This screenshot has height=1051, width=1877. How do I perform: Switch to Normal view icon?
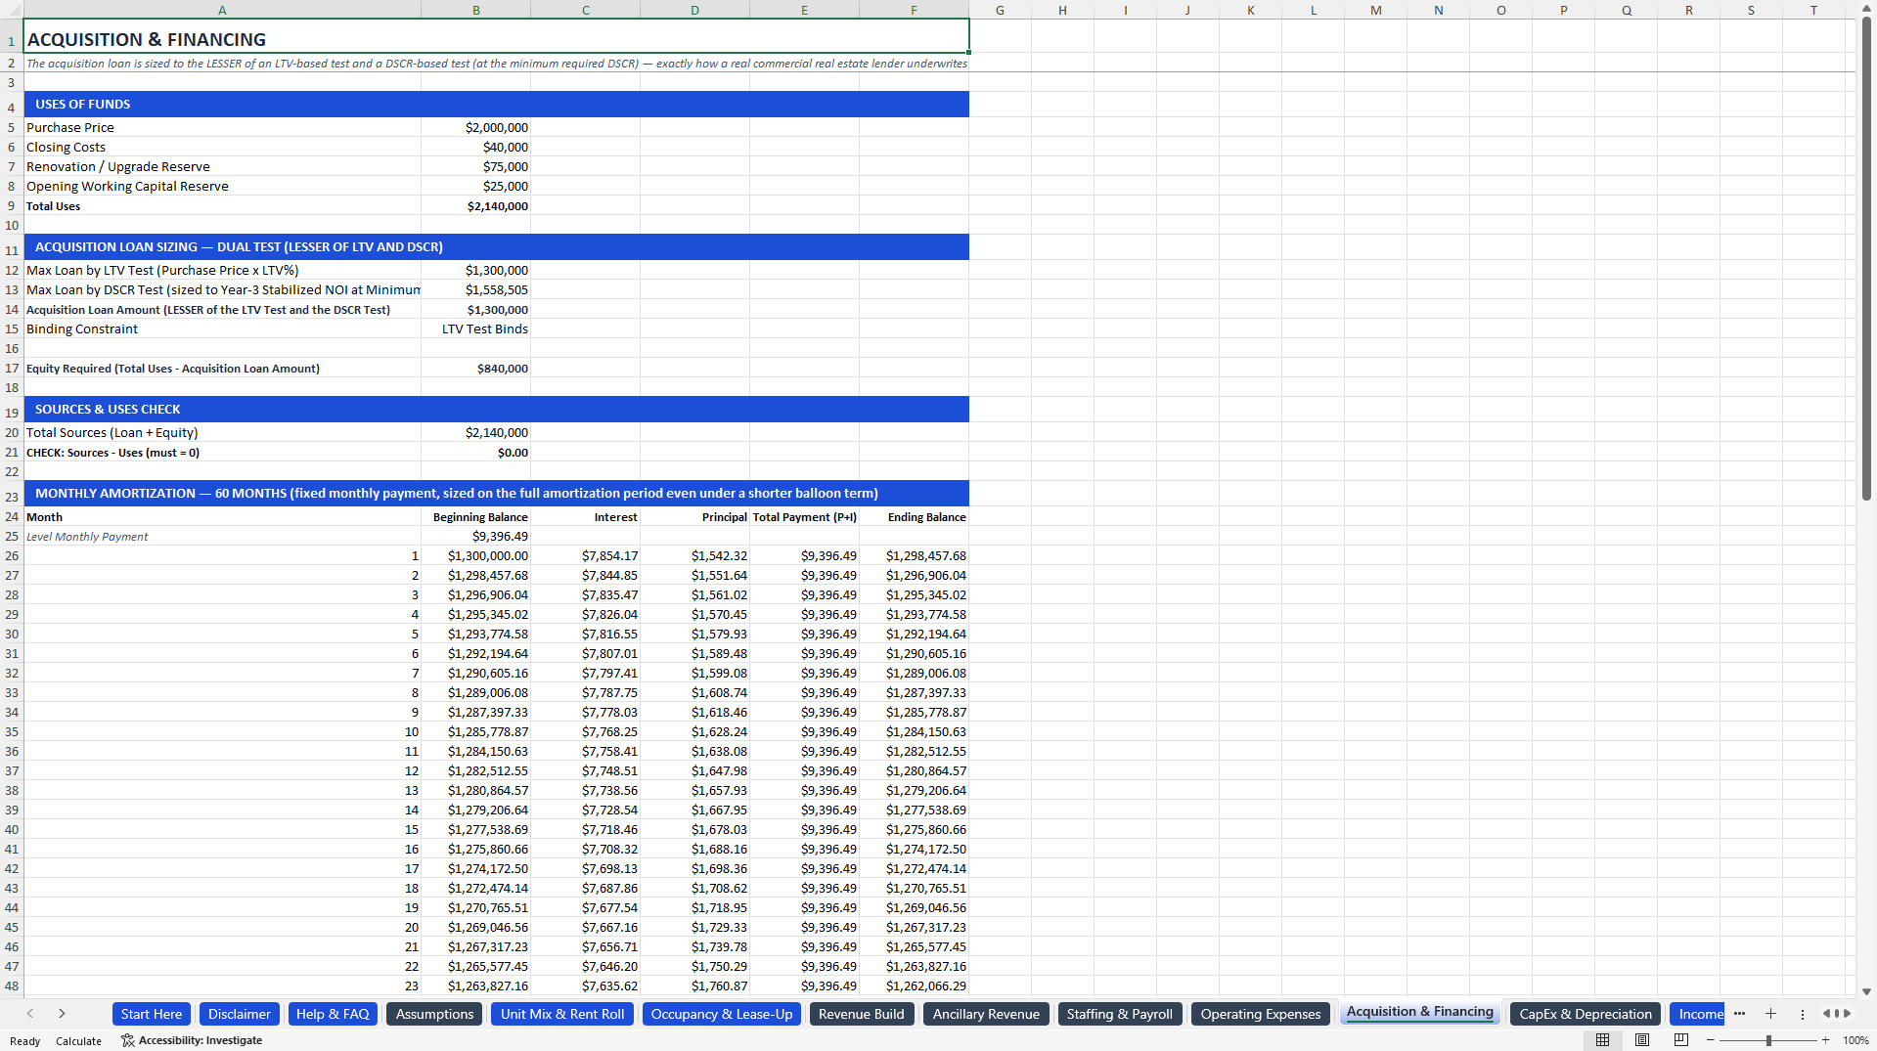pos(1602,1040)
